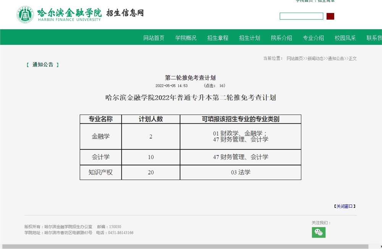The width and height of the screenshot is (382, 249).
Task: Click the 点击: 16 view counter
Action: (x=214, y=86)
